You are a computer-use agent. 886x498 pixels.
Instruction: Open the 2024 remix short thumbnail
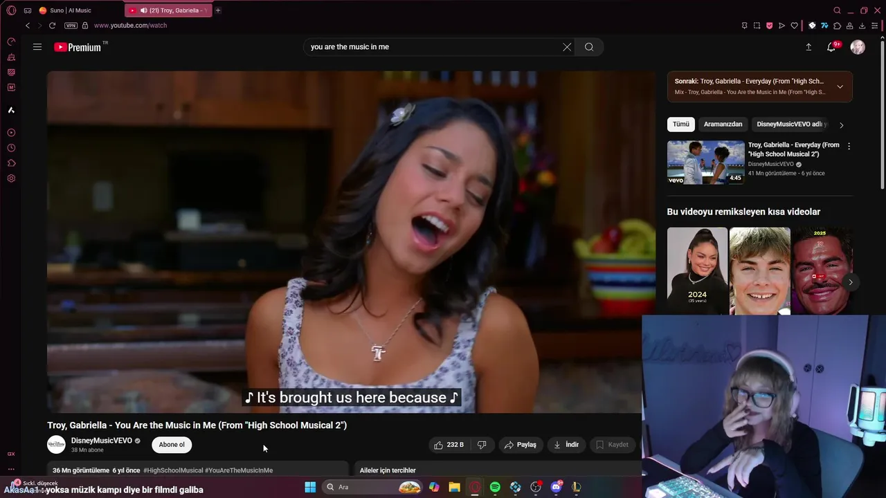point(697,271)
